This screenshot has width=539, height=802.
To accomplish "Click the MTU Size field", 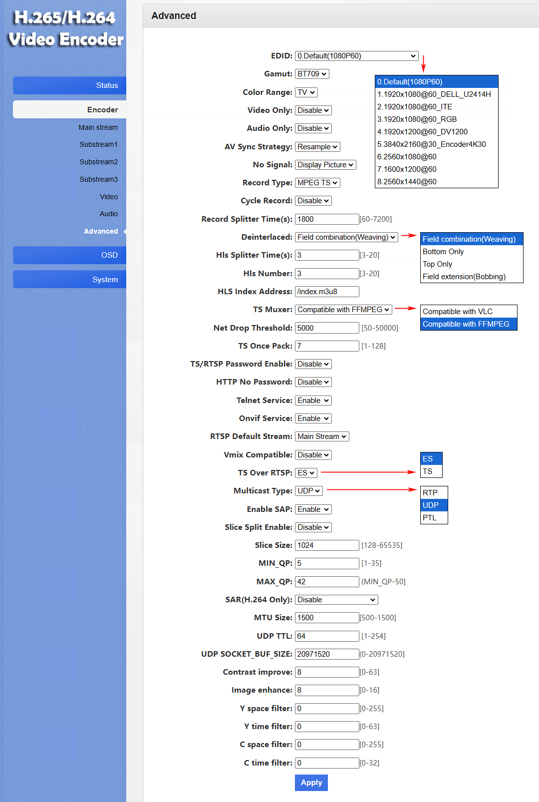I will (327, 618).
